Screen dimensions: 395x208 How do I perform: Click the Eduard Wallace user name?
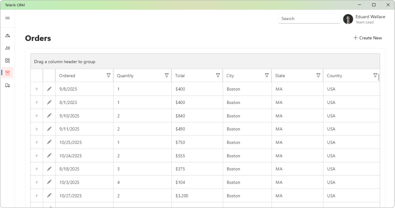point(370,17)
